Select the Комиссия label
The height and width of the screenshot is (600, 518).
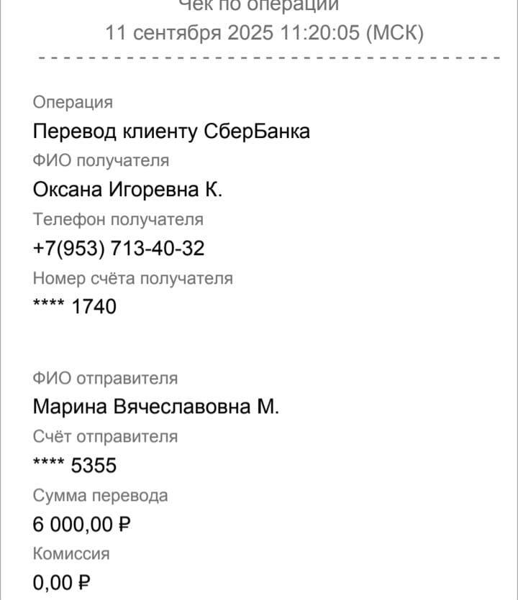click(71, 554)
